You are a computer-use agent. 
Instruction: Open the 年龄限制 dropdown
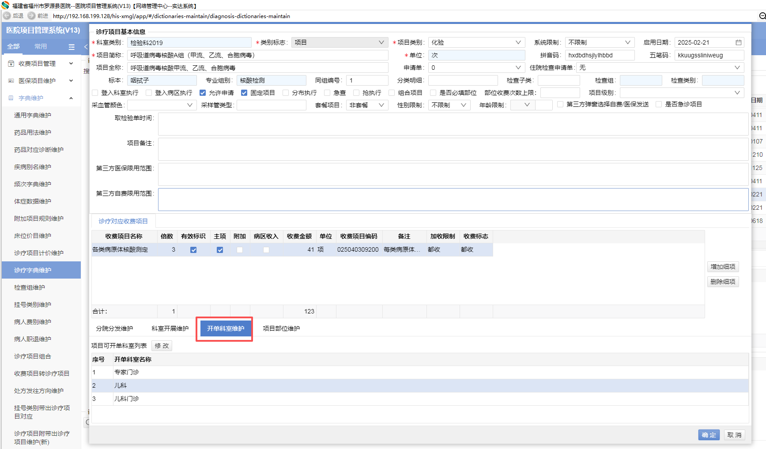point(523,105)
